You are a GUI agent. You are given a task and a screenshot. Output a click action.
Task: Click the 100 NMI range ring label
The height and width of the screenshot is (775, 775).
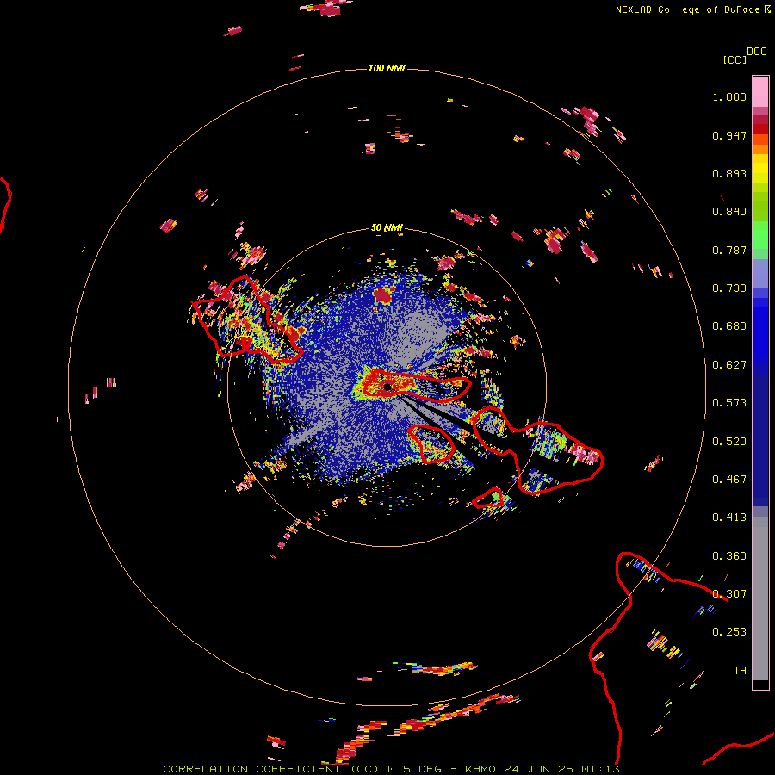[x=387, y=68]
